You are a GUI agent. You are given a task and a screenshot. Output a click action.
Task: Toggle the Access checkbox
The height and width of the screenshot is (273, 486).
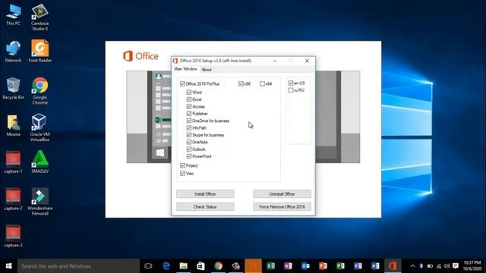[x=189, y=106]
